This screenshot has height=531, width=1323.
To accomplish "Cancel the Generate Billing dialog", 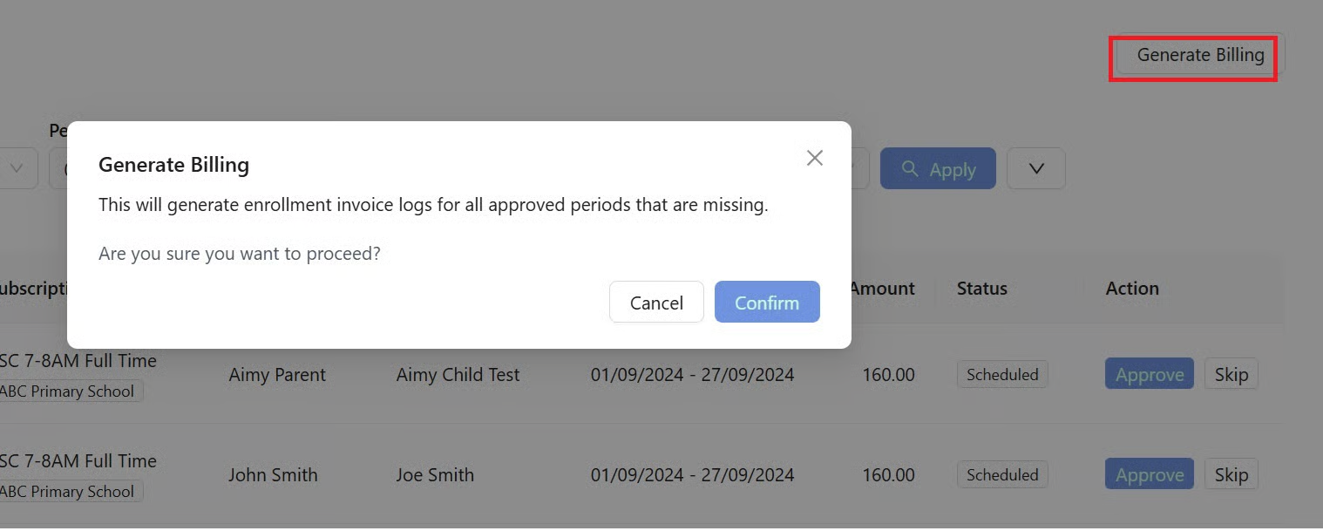I will (656, 303).
